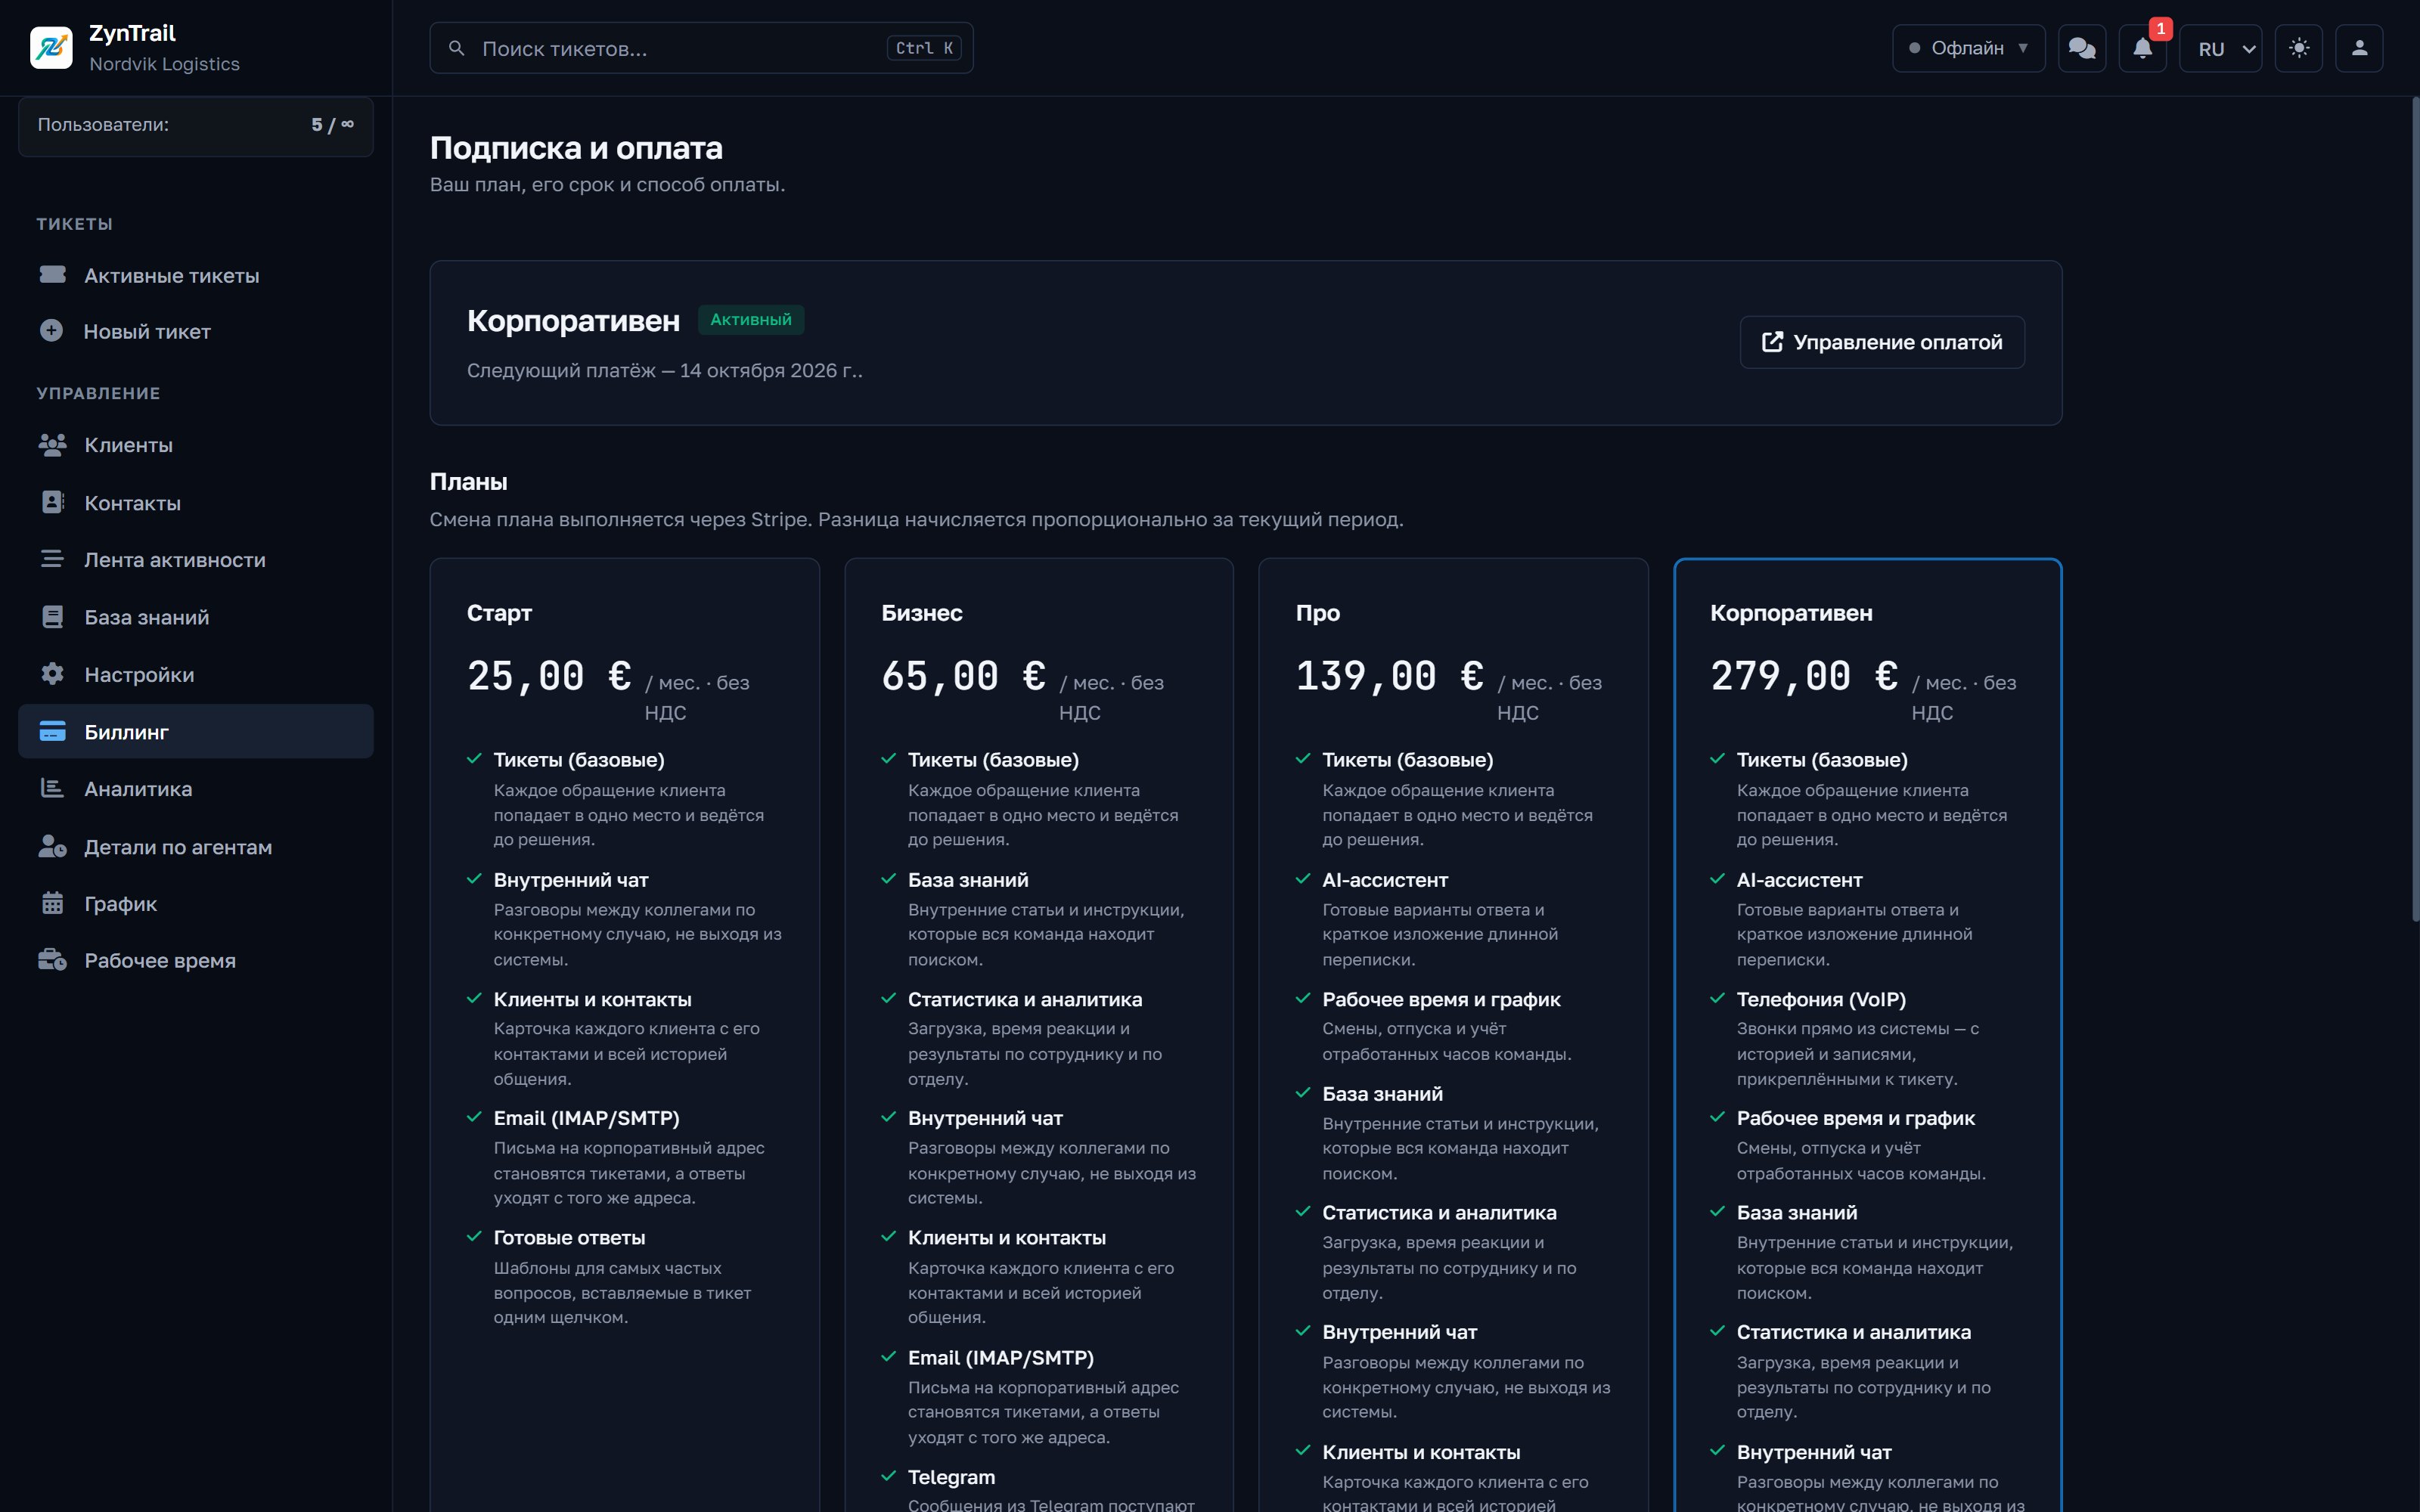Screen dimensions: 2420x1512
Task: Click the Следующий платёж date text
Action: pos(665,370)
